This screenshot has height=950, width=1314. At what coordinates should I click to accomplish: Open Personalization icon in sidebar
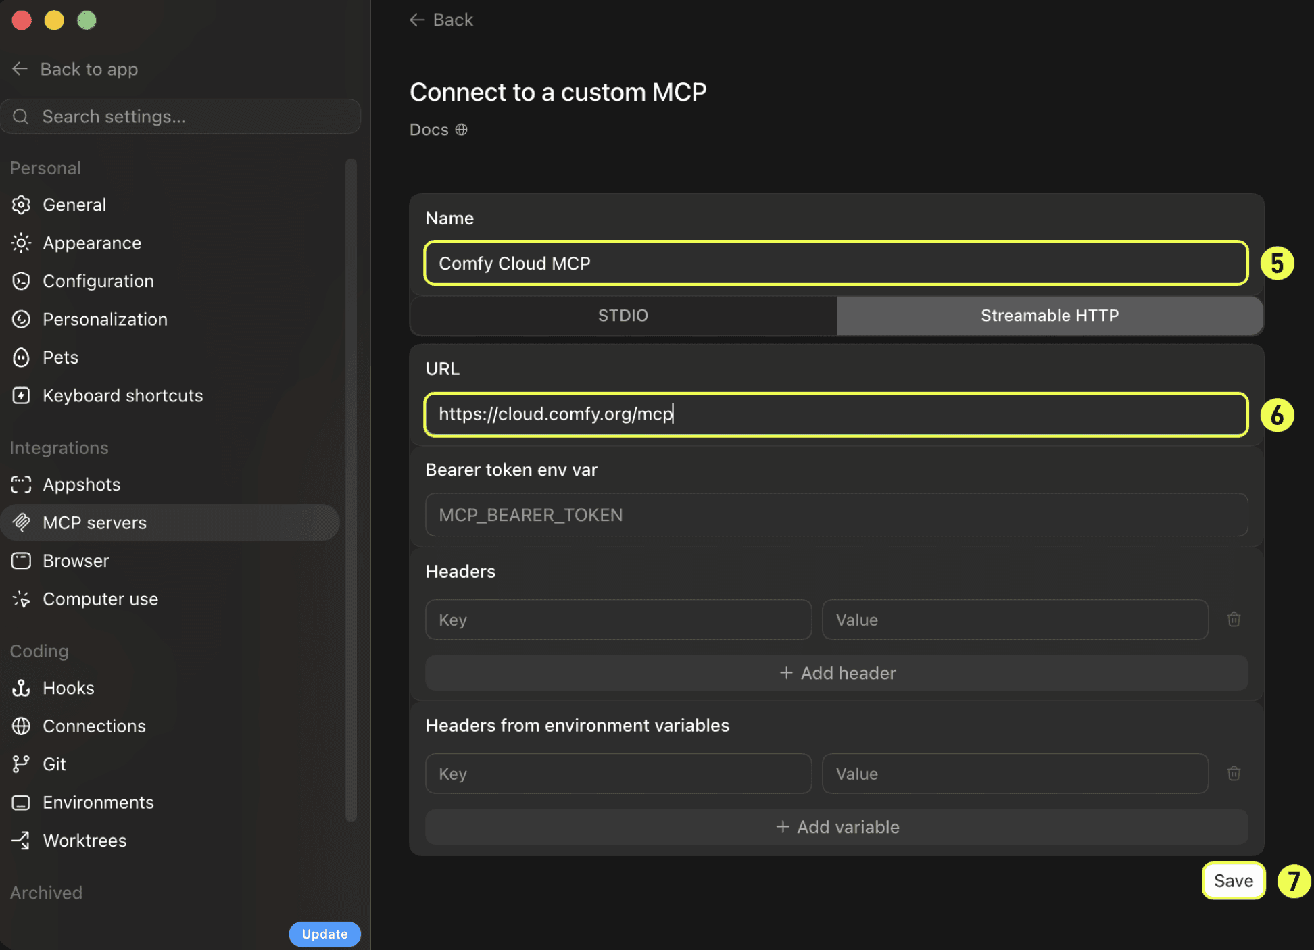click(x=22, y=320)
